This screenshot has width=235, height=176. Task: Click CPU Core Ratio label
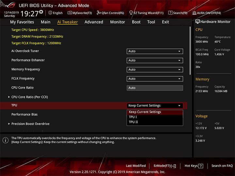23,88
